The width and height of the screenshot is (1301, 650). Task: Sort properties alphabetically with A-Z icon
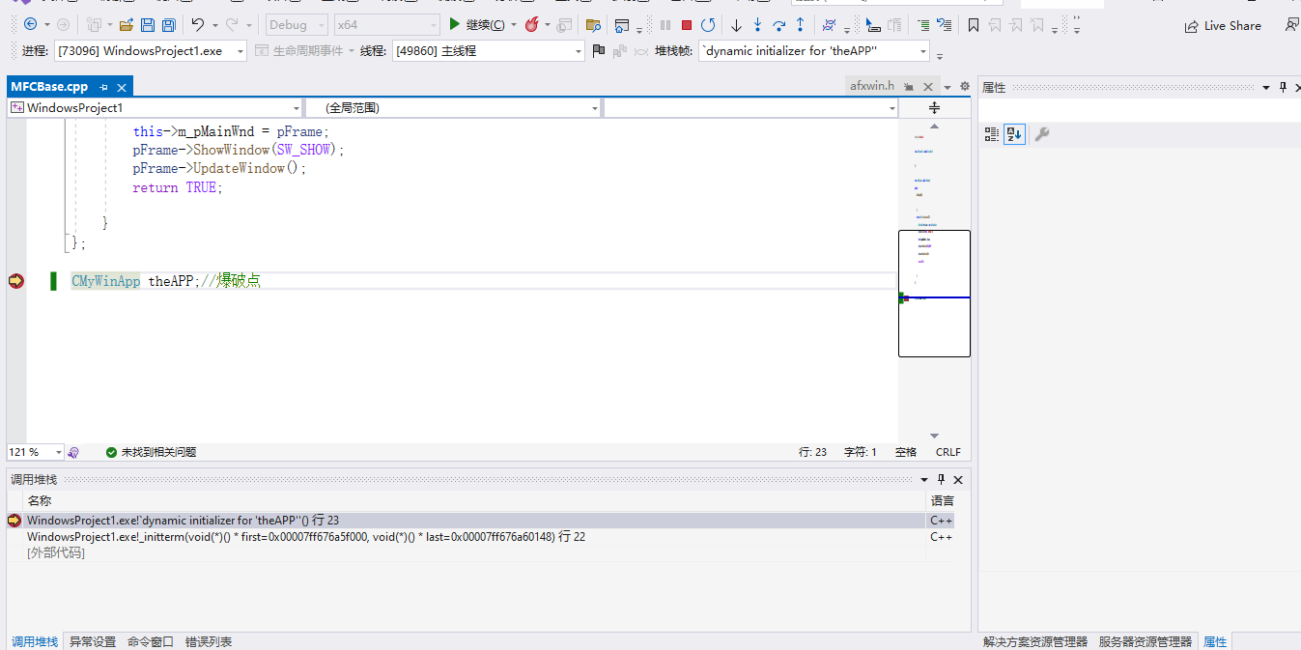[1014, 134]
